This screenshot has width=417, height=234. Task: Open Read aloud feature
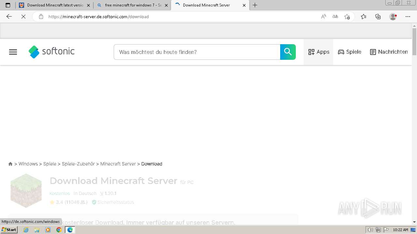tap(324, 17)
